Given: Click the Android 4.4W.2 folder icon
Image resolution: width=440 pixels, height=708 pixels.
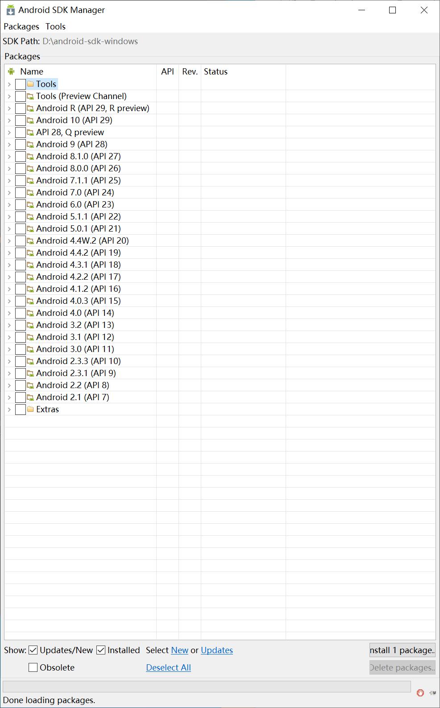Looking at the screenshot, I should [30, 240].
